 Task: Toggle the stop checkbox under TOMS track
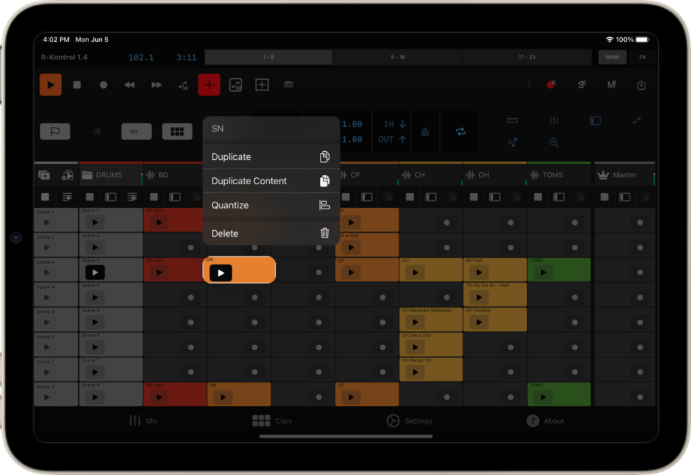point(538,197)
